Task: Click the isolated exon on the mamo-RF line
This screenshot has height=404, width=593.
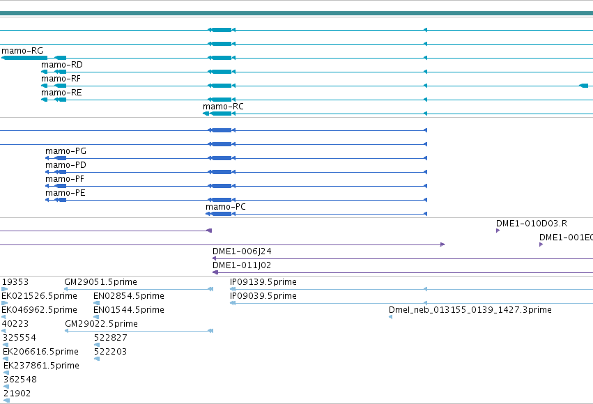Action: pyautogui.click(x=583, y=86)
